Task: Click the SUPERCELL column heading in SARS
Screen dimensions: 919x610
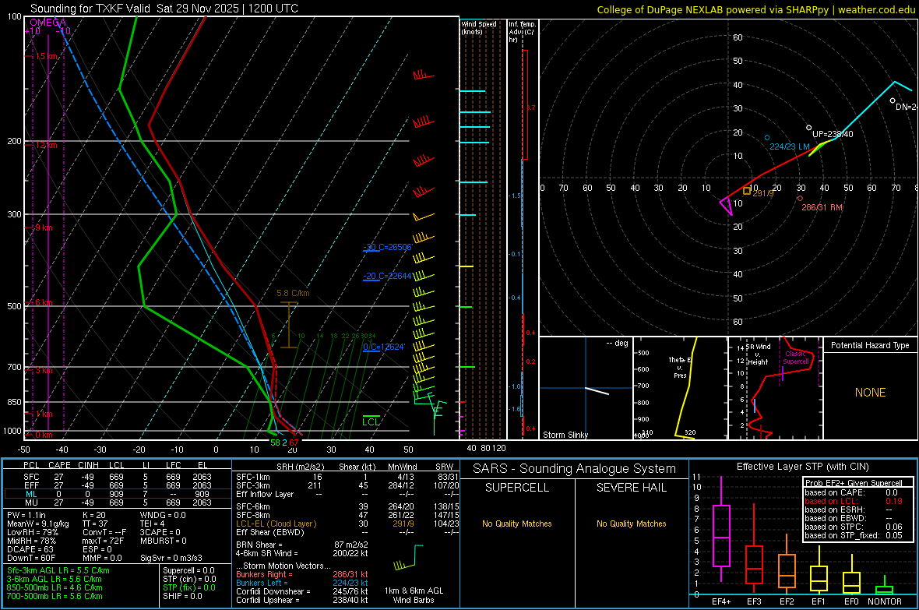Action: click(517, 488)
